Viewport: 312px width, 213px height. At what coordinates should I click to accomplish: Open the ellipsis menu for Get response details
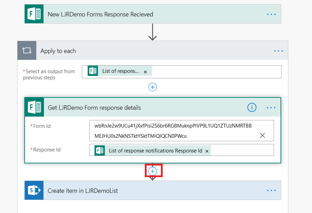click(271, 108)
